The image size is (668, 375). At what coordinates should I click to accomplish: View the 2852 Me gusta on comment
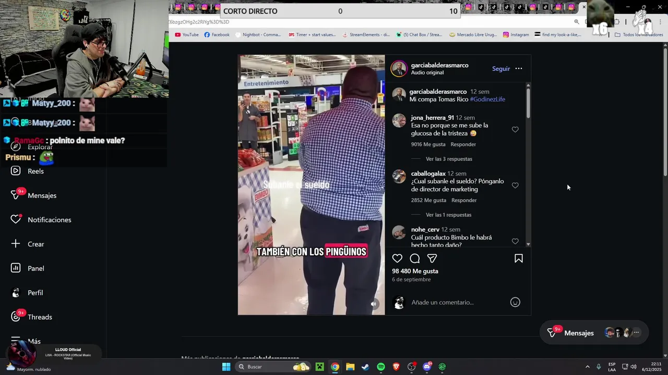428,200
